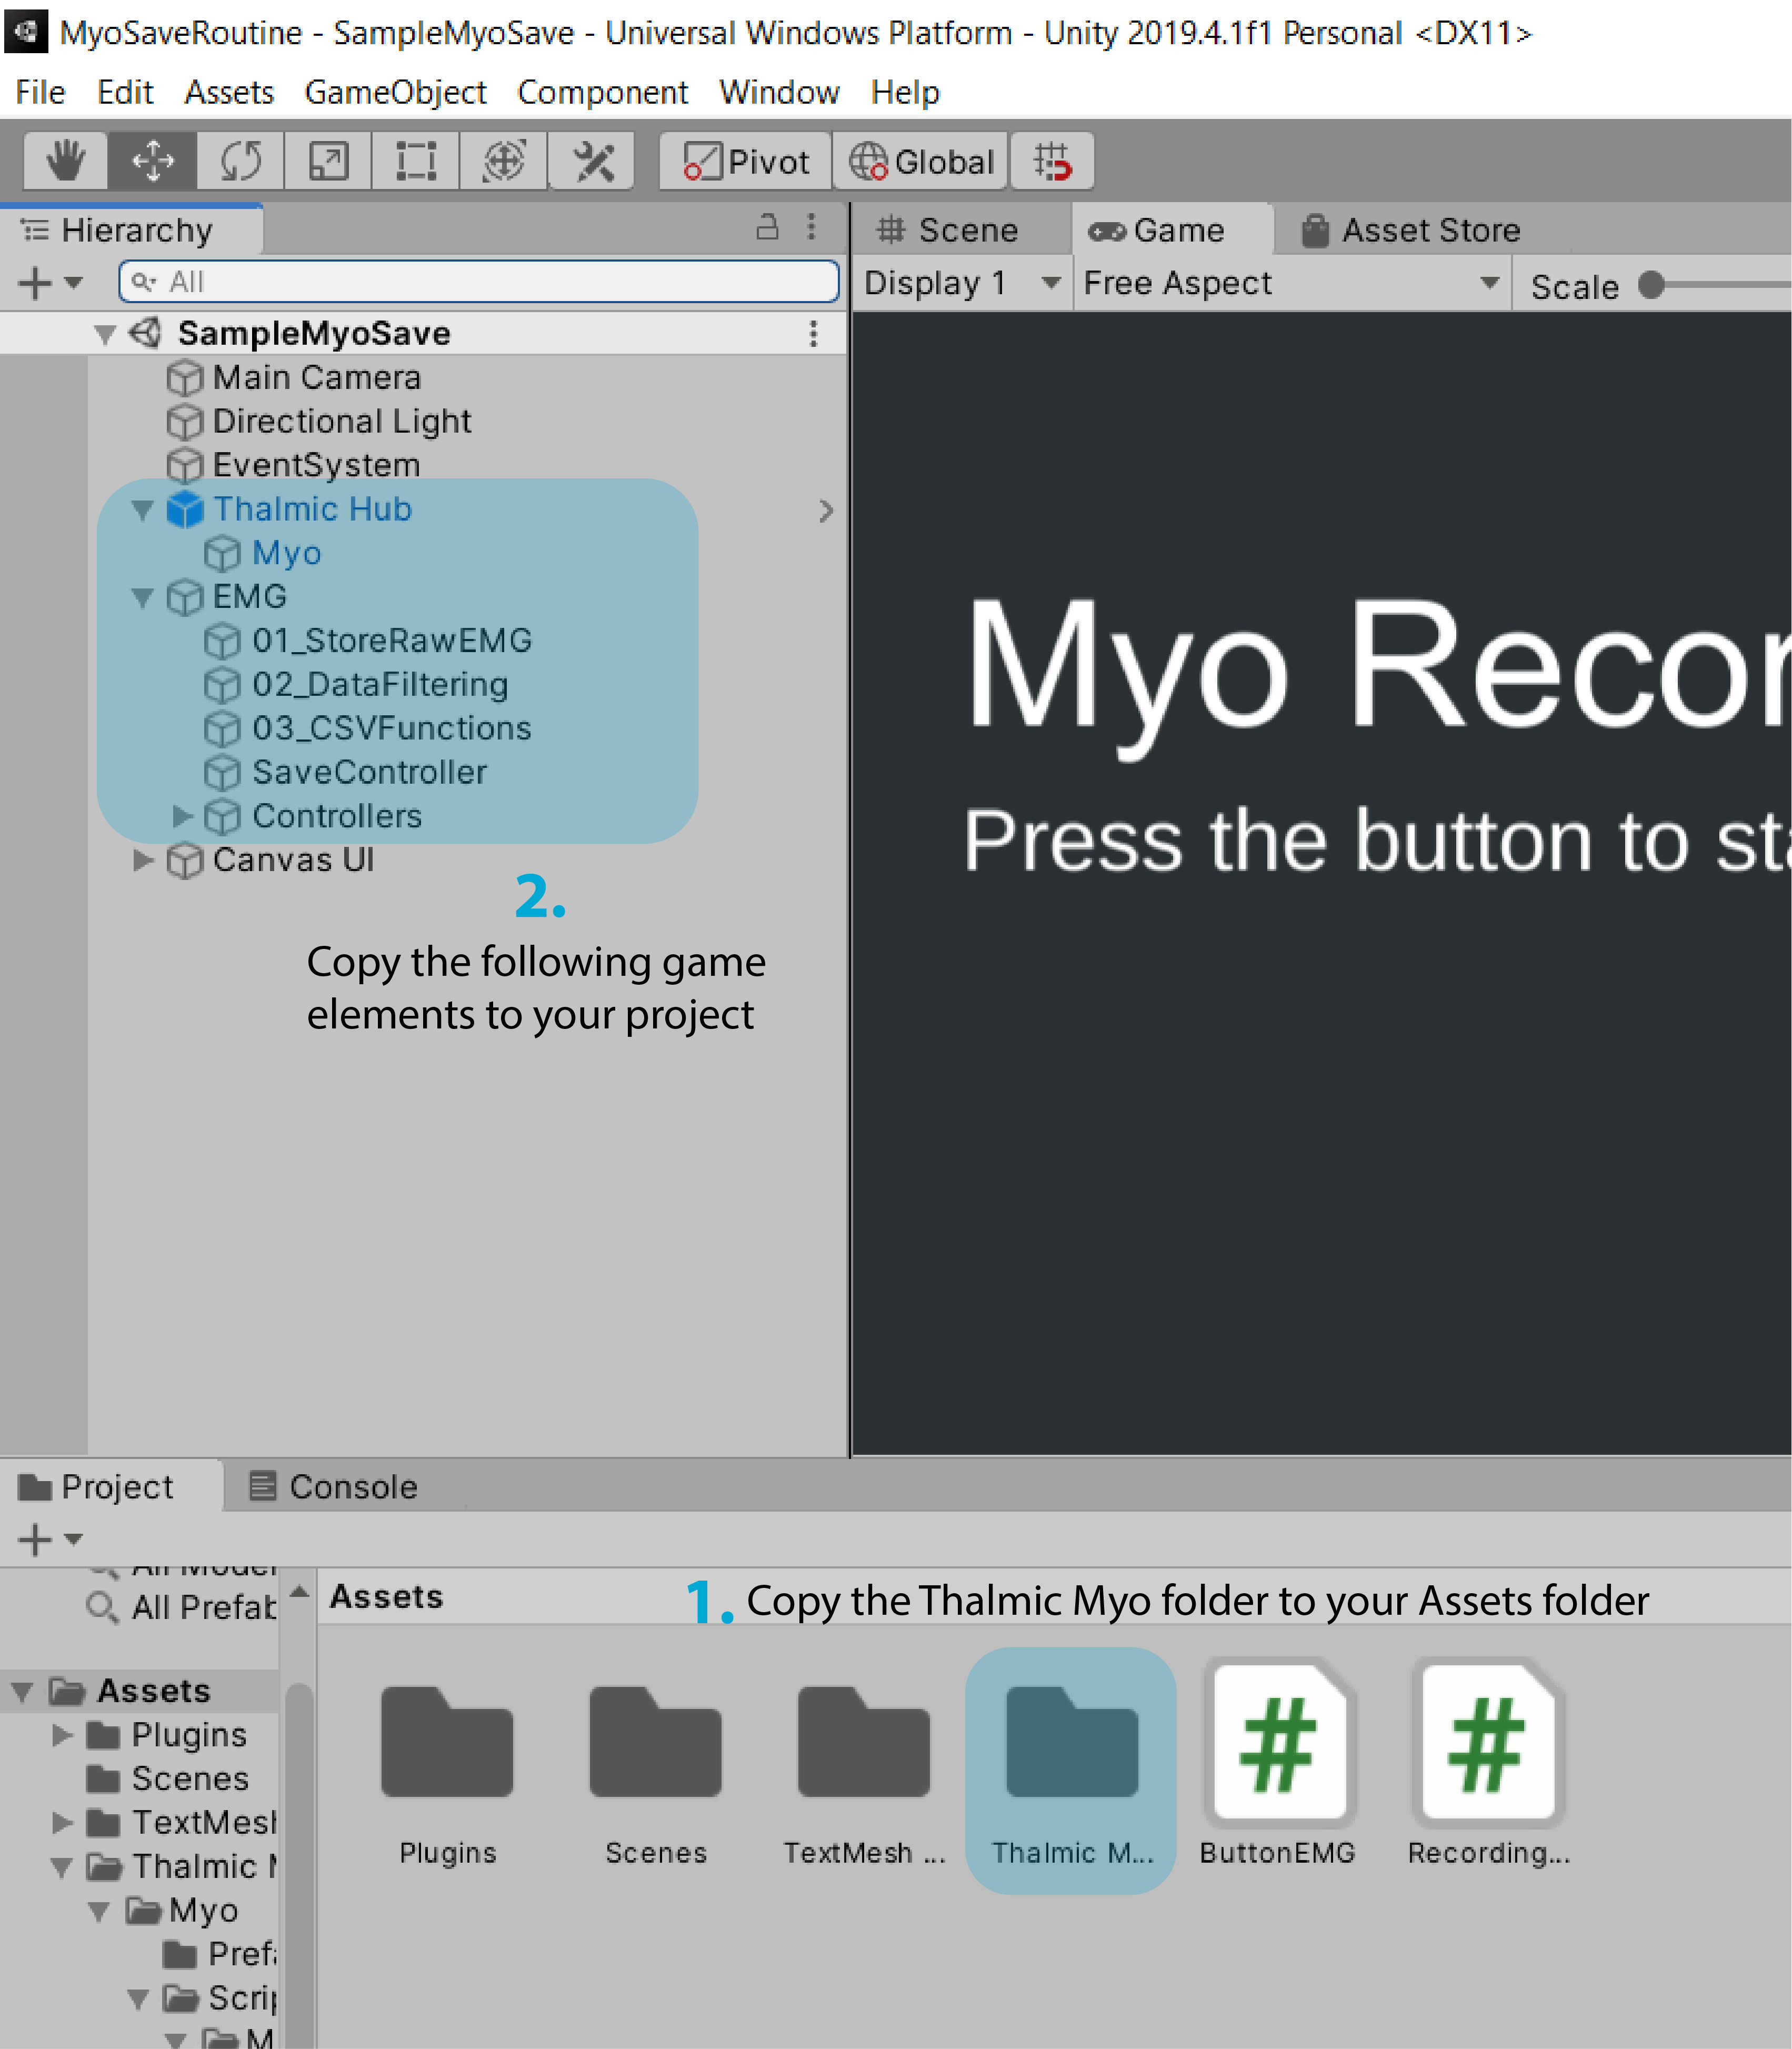Screen dimensions: 1792x2049
Task: Select the Scale tool
Action: (x=328, y=161)
